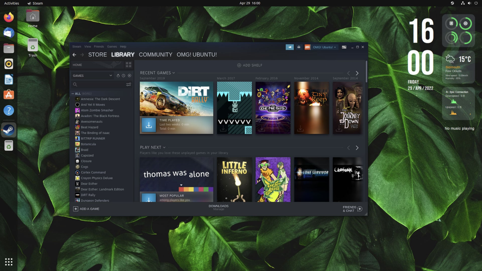Click ADD A GAME
The image size is (482, 271).
point(86,209)
